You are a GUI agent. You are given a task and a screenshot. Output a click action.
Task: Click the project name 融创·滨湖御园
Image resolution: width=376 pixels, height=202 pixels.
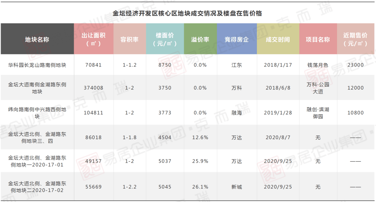318,113
